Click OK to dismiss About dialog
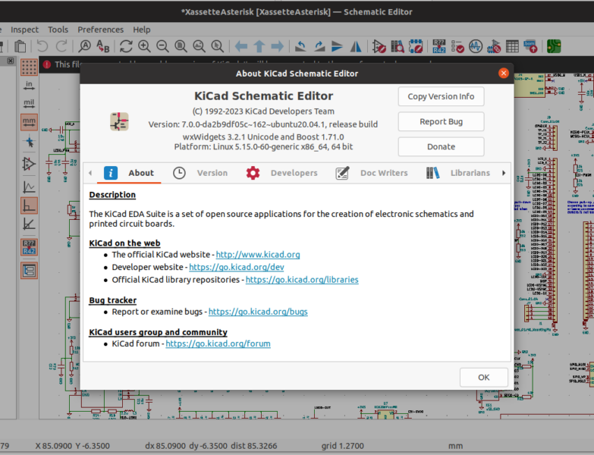 pyautogui.click(x=483, y=377)
